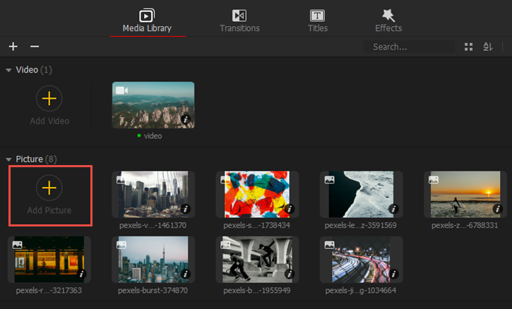Image resolution: width=512 pixels, height=309 pixels.
Task: Show info for pexels-b...-1955949
Action: click(x=290, y=274)
